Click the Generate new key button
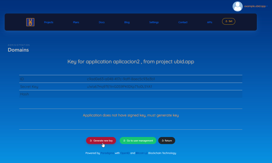Viewport: 272px width, 163px height. coord(101,140)
